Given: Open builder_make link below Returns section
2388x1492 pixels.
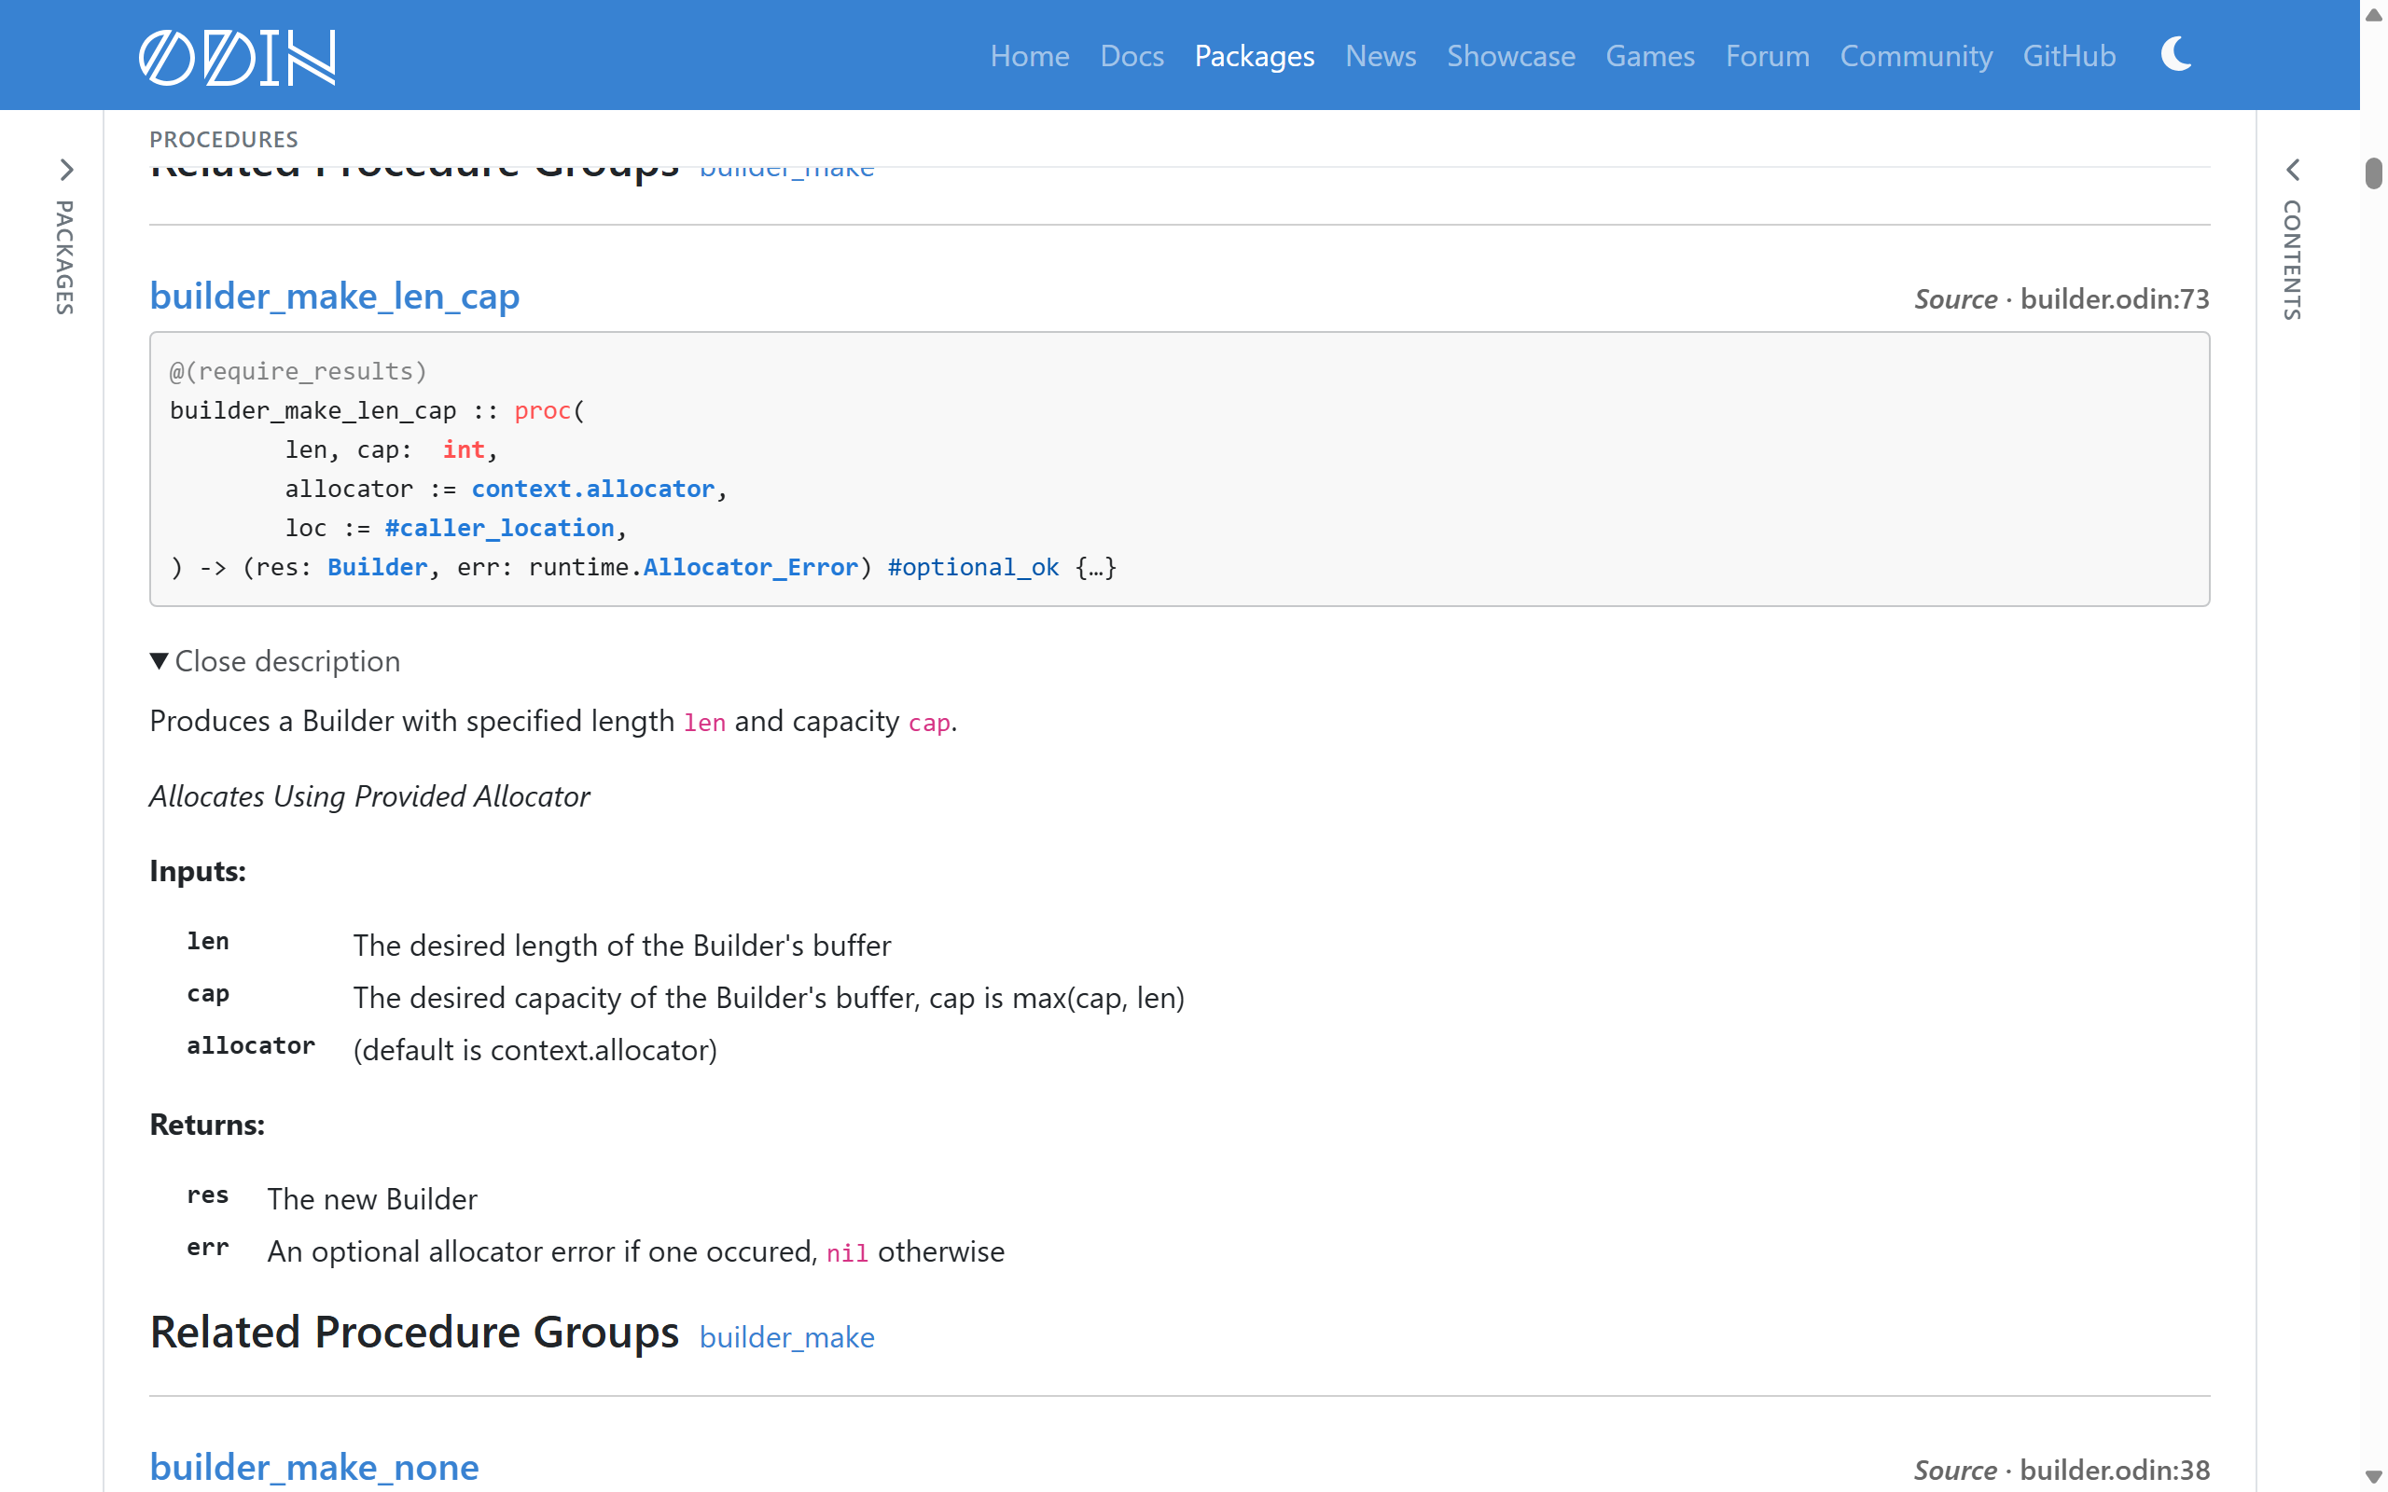Looking at the screenshot, I should 786,1337.
